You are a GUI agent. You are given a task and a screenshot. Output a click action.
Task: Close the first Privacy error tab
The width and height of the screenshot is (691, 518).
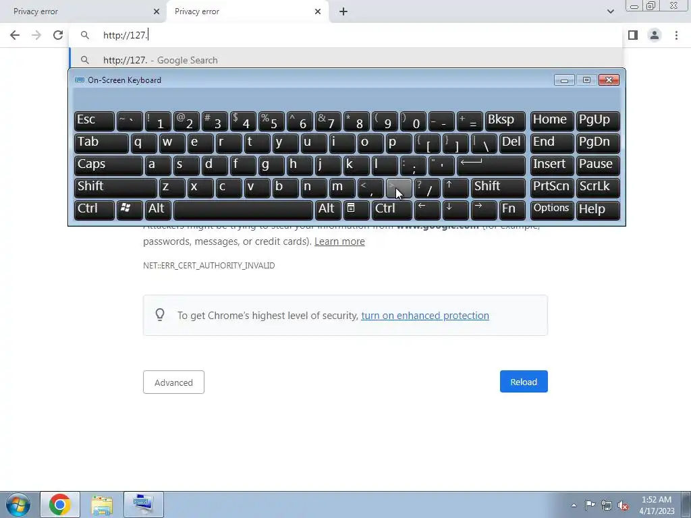(x=157, y=11)
